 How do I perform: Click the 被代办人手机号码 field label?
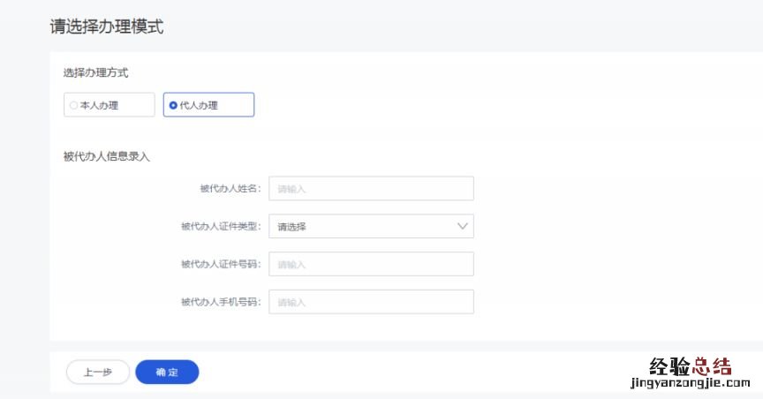coord(221,302)
